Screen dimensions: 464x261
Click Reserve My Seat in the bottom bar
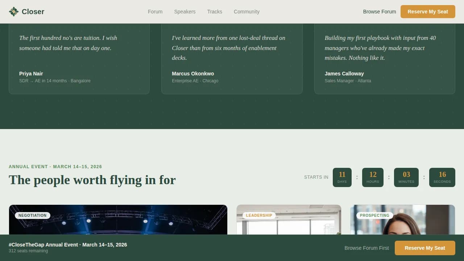tap(425, 248)
